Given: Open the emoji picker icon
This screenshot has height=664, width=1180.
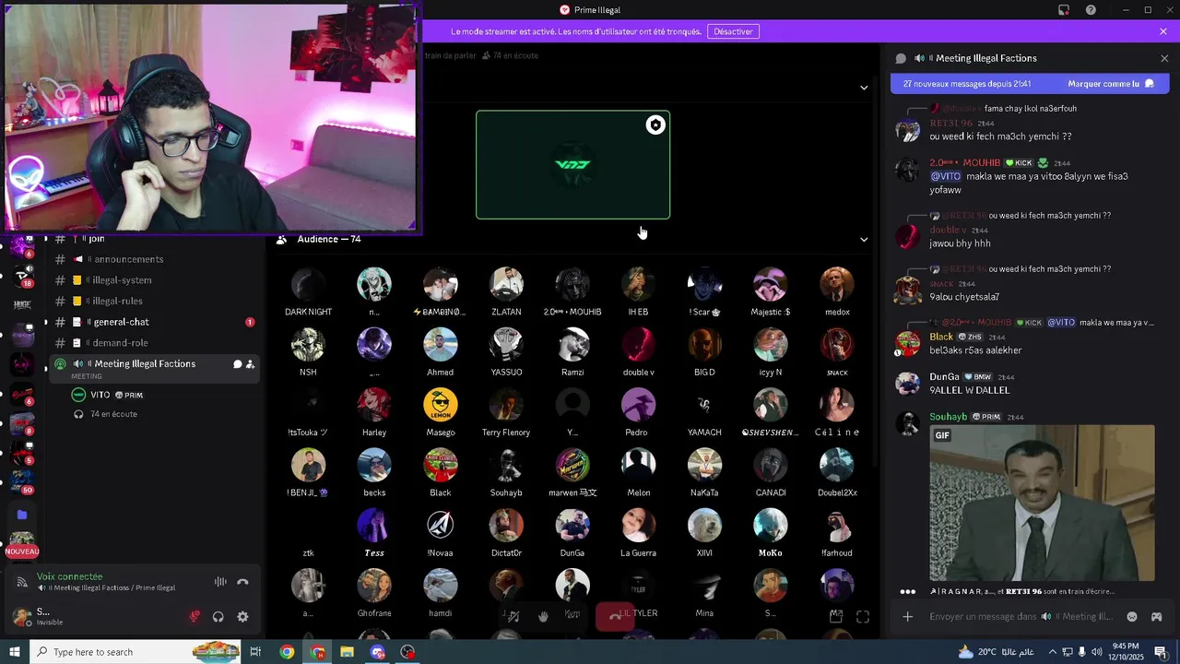Looking at the screenshot, I should point(1132,617).
